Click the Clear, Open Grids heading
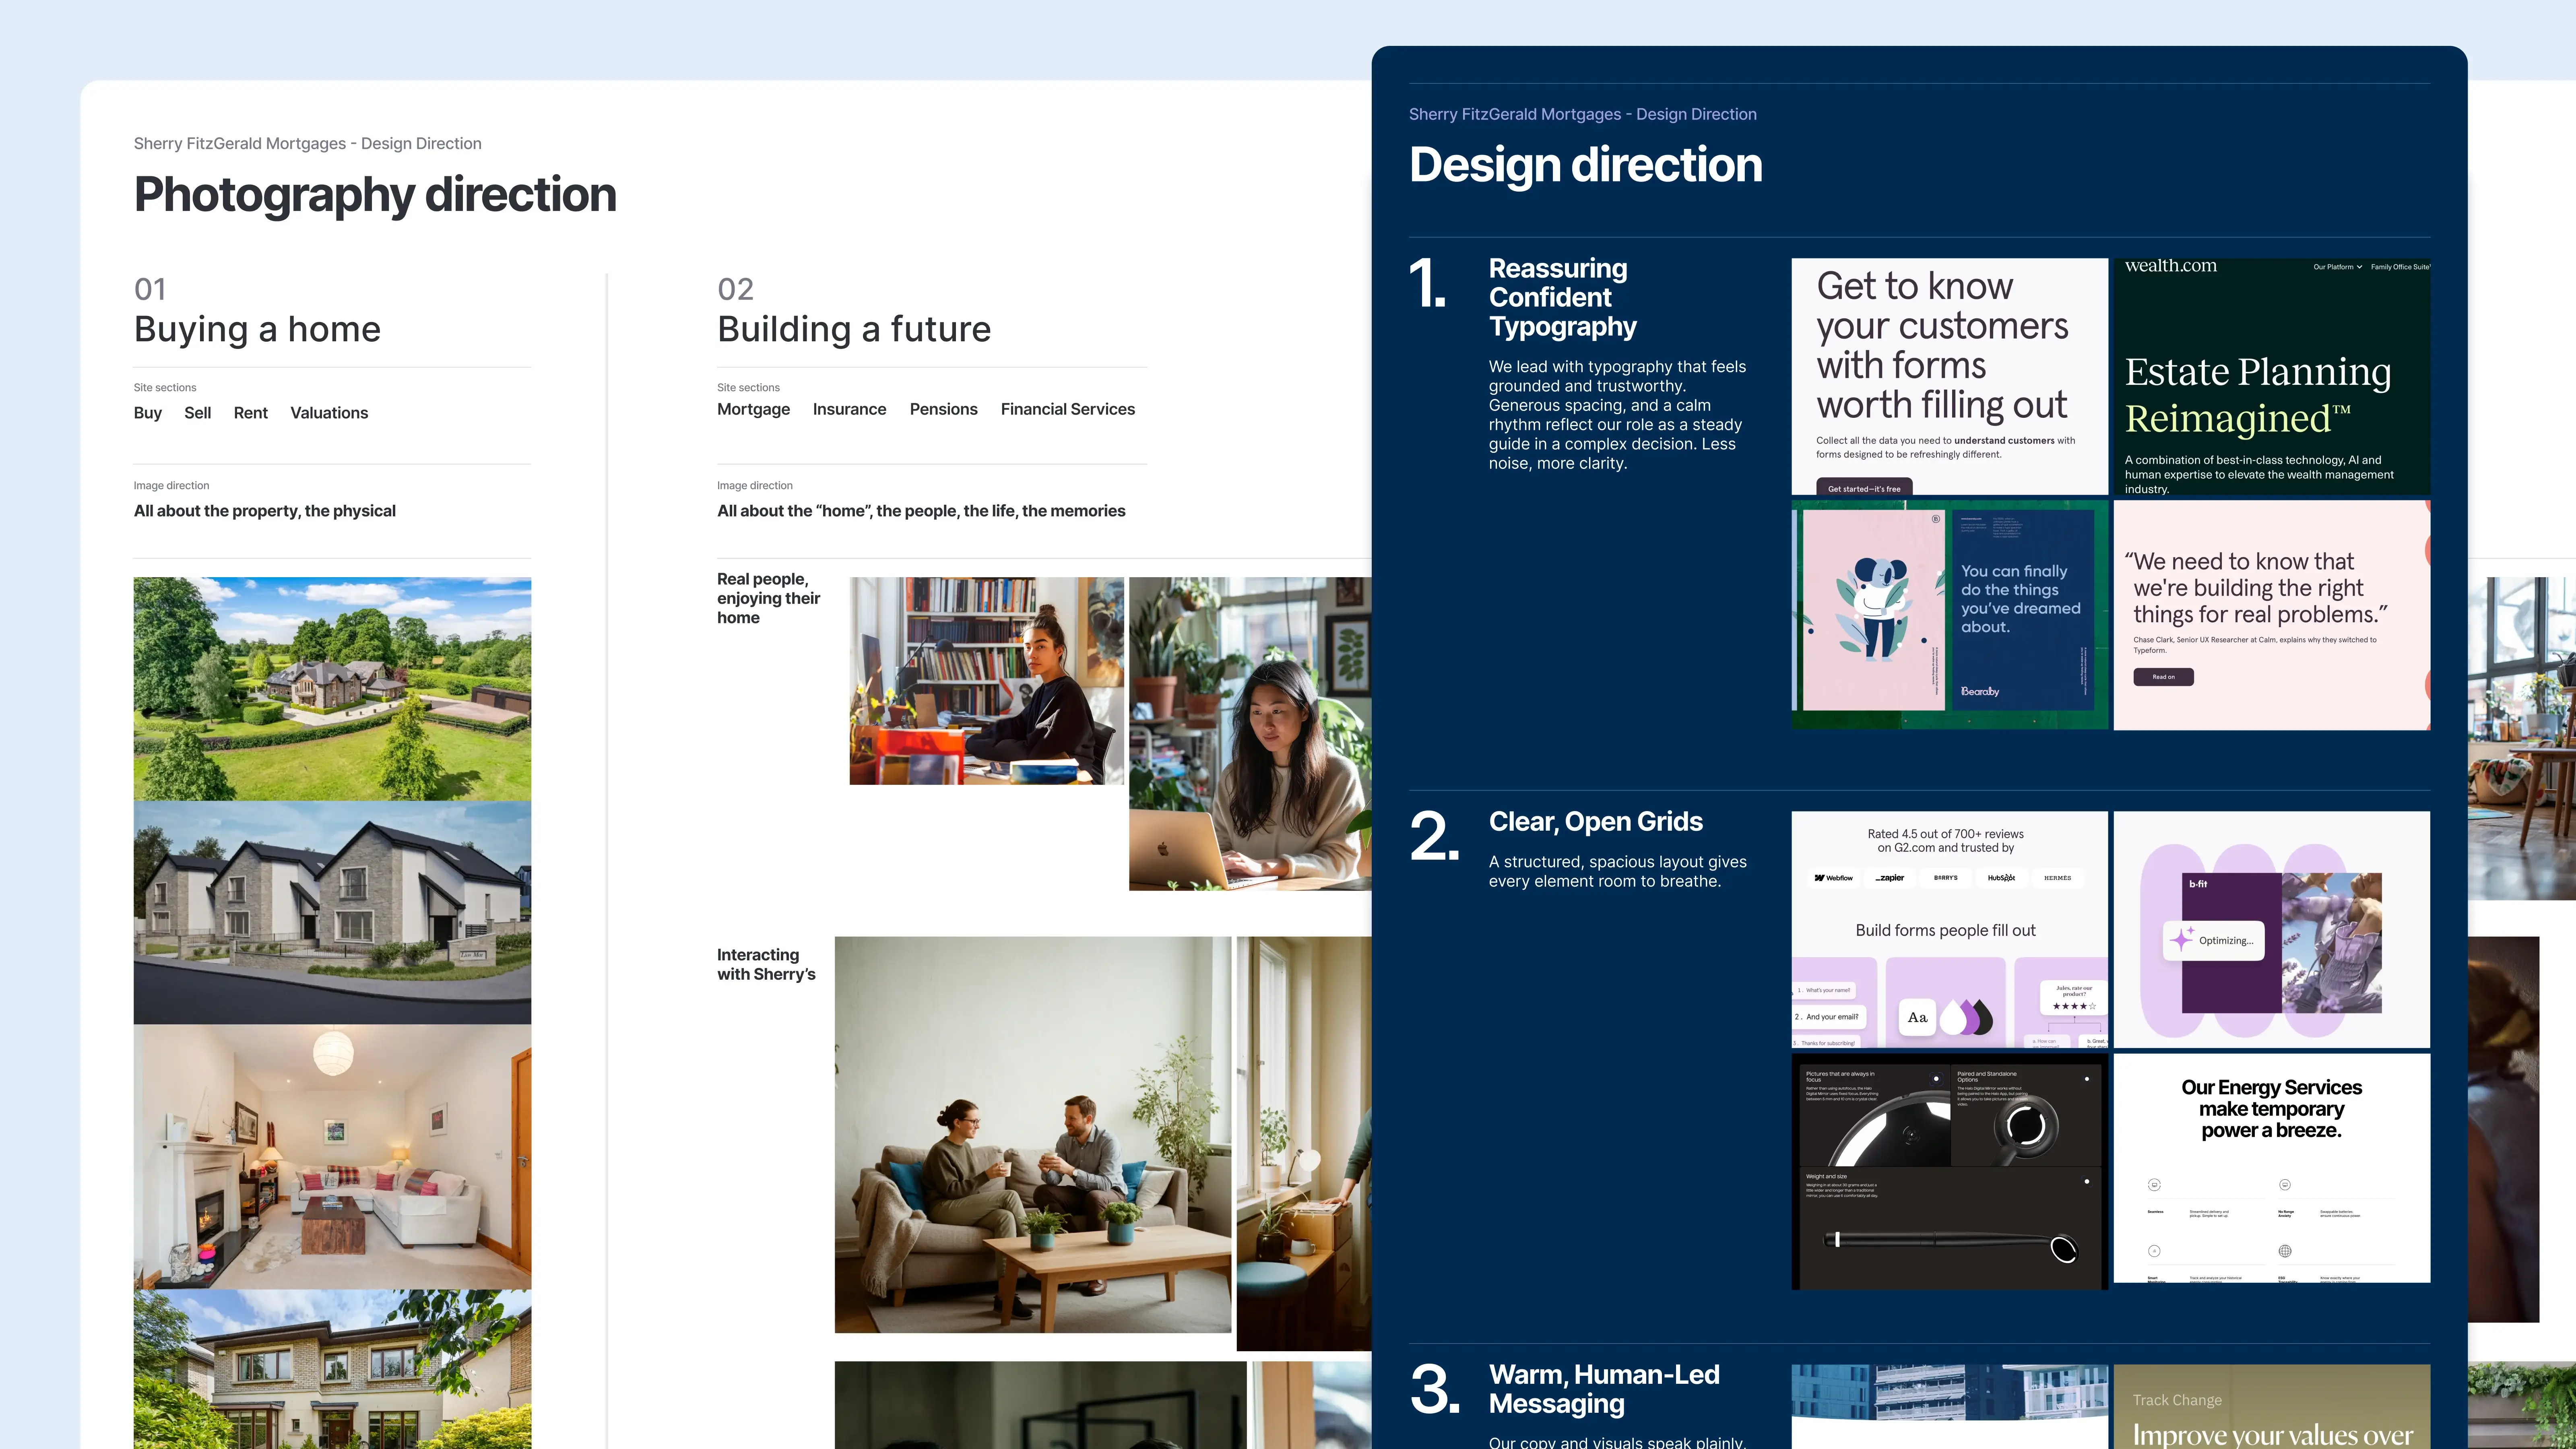The height and width of the screenshot is (1449, 2576). pos(1595,822)
